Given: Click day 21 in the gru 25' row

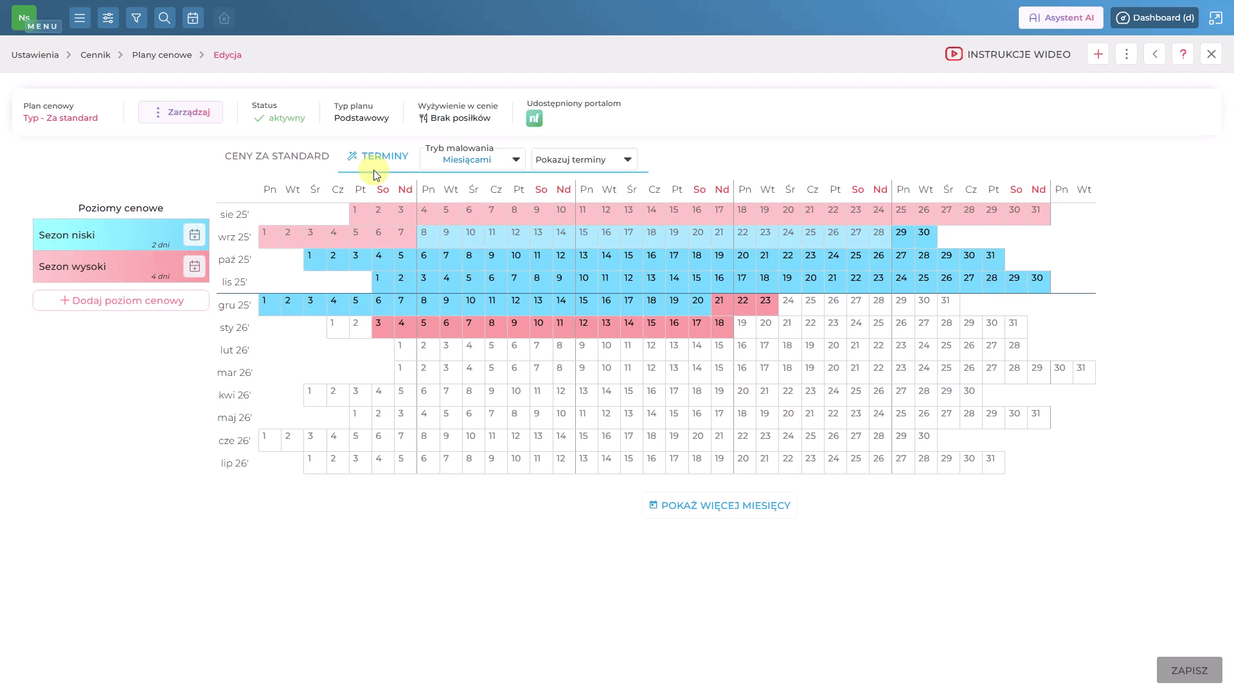Looking at the screenshot, I should 722,305.
